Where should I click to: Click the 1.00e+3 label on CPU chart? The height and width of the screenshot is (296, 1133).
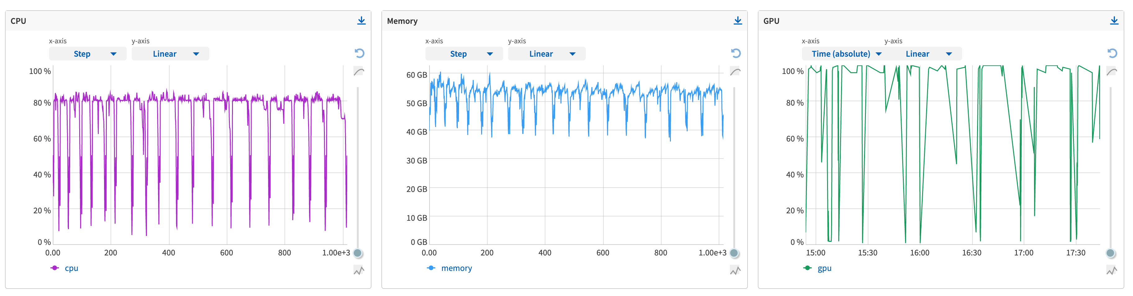pyautogui.click(x=336, y=253)
